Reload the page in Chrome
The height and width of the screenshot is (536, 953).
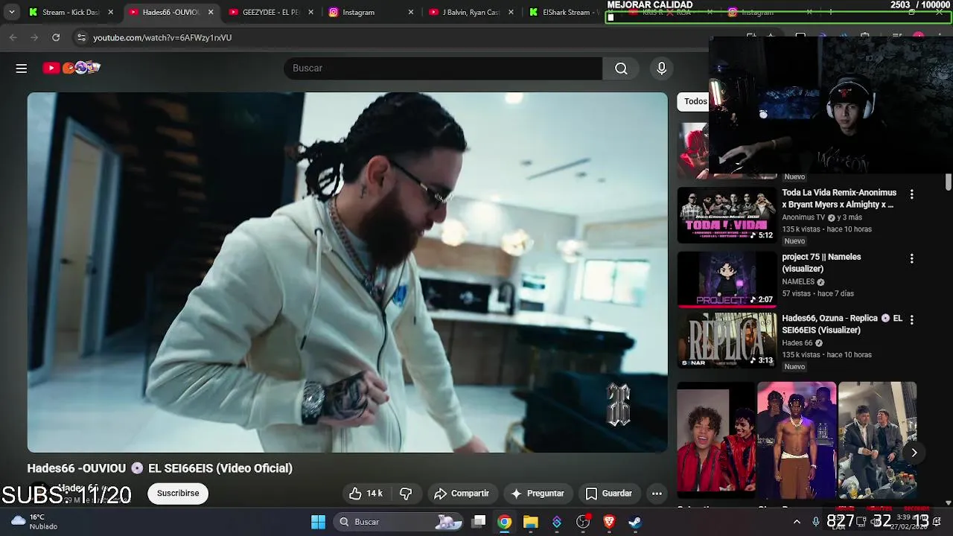tap(56, 37)
